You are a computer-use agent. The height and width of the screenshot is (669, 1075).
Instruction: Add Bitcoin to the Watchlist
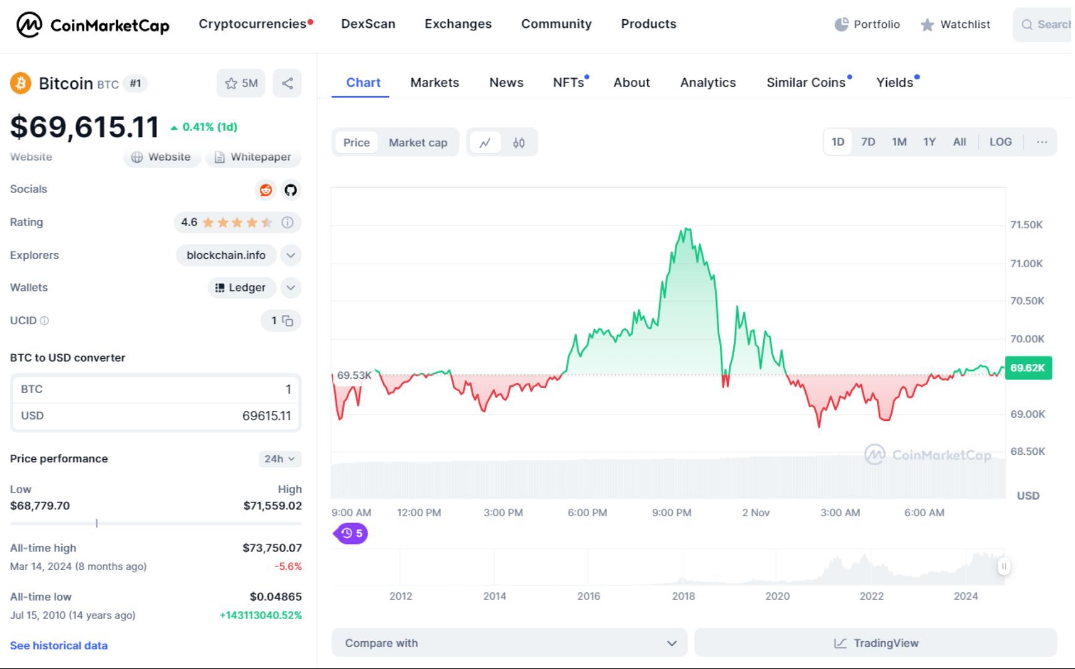point(241,82)
